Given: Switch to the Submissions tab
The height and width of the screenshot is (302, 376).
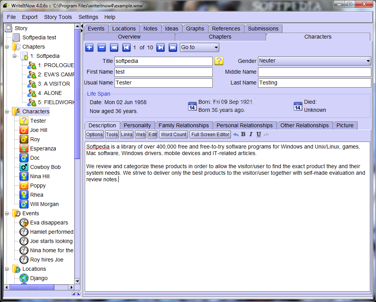Looking at the screenshot, I should tap(263, 29).
